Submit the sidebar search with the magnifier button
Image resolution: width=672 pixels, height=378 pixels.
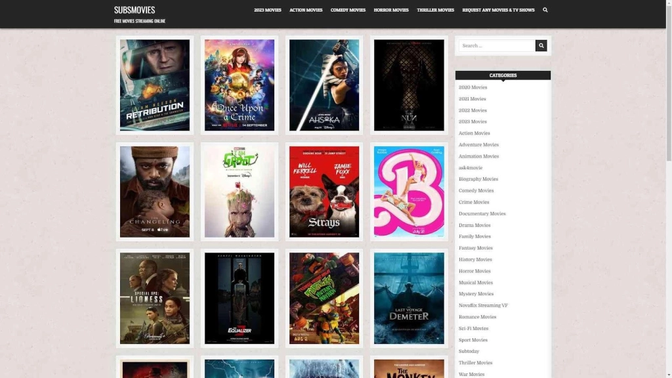coord(541,45)
